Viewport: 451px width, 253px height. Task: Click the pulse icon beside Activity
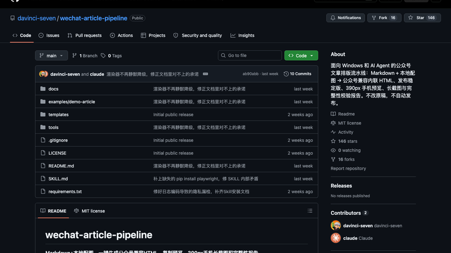click(x=333, y=132)
